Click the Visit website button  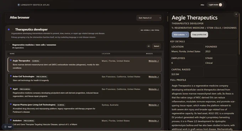[x=180, y=35]
